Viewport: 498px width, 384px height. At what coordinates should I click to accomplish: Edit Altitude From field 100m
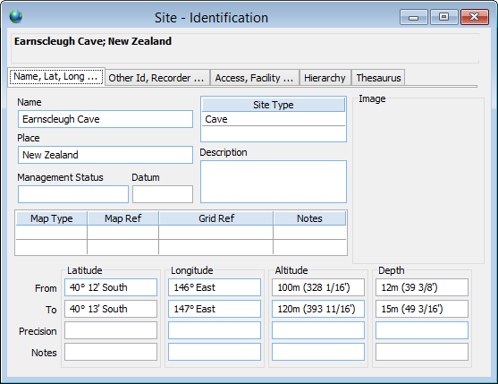pos(318,287)
